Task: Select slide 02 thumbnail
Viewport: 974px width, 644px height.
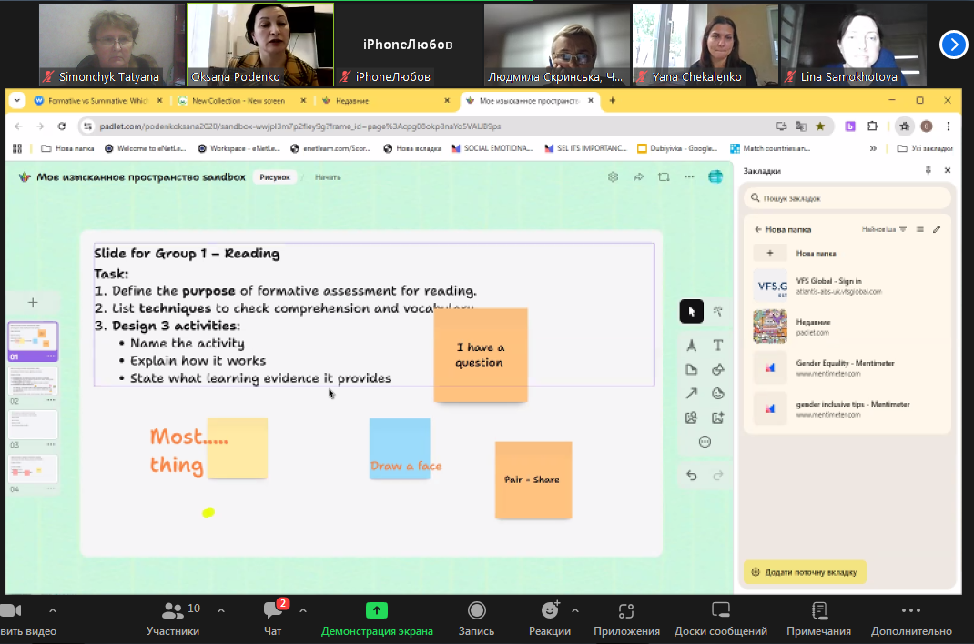Action: [x=33, y=382]
